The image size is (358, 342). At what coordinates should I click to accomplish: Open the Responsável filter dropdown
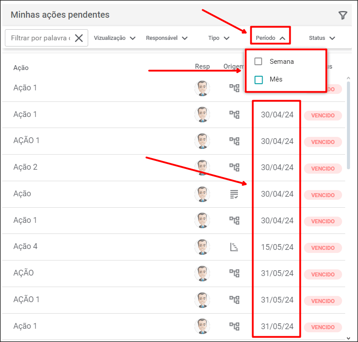167,38
